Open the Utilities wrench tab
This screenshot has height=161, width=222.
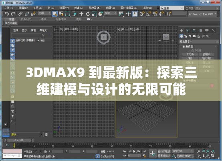[213, 30]
